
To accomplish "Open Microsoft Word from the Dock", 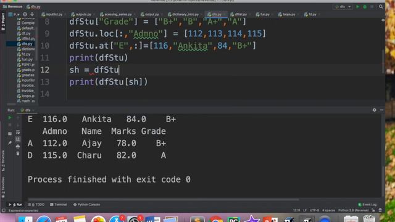I will point(152,219).
